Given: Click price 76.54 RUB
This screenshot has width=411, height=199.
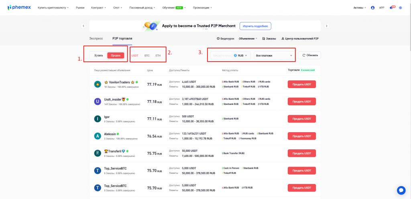Looking at the screenshot, I should [x=155, y=136].
